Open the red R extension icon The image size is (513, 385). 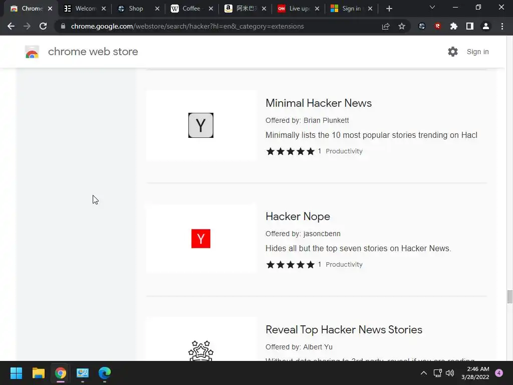(x=438, y=26)
